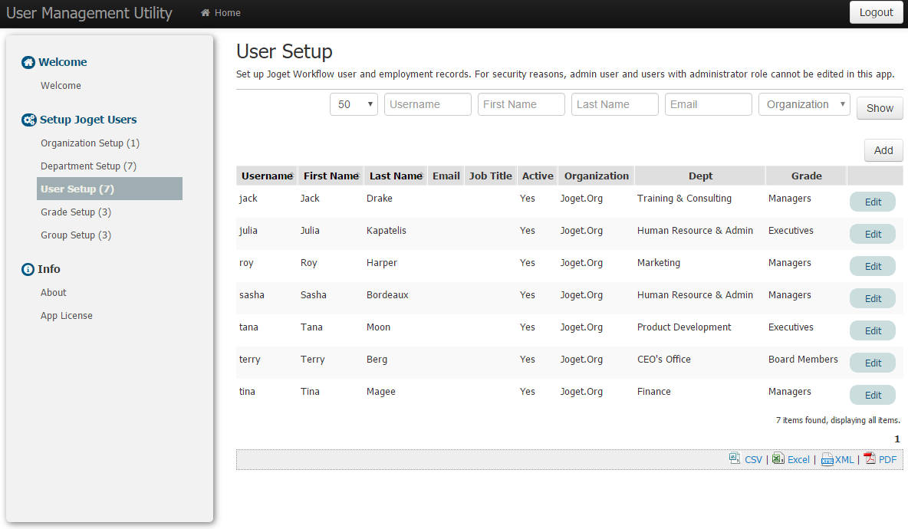
Task: Open the page size dropdown showing 50
Action: pos(354,104)
